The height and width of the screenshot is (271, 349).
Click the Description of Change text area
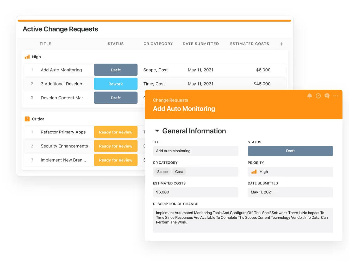coord(243,220)
